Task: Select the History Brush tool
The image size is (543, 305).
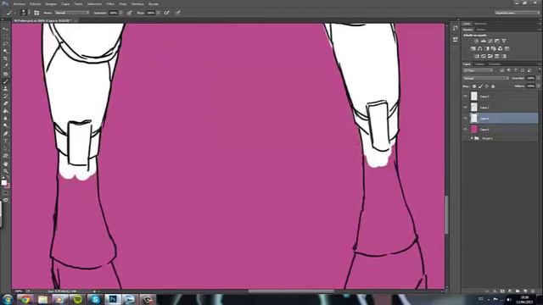Action: 5,96
